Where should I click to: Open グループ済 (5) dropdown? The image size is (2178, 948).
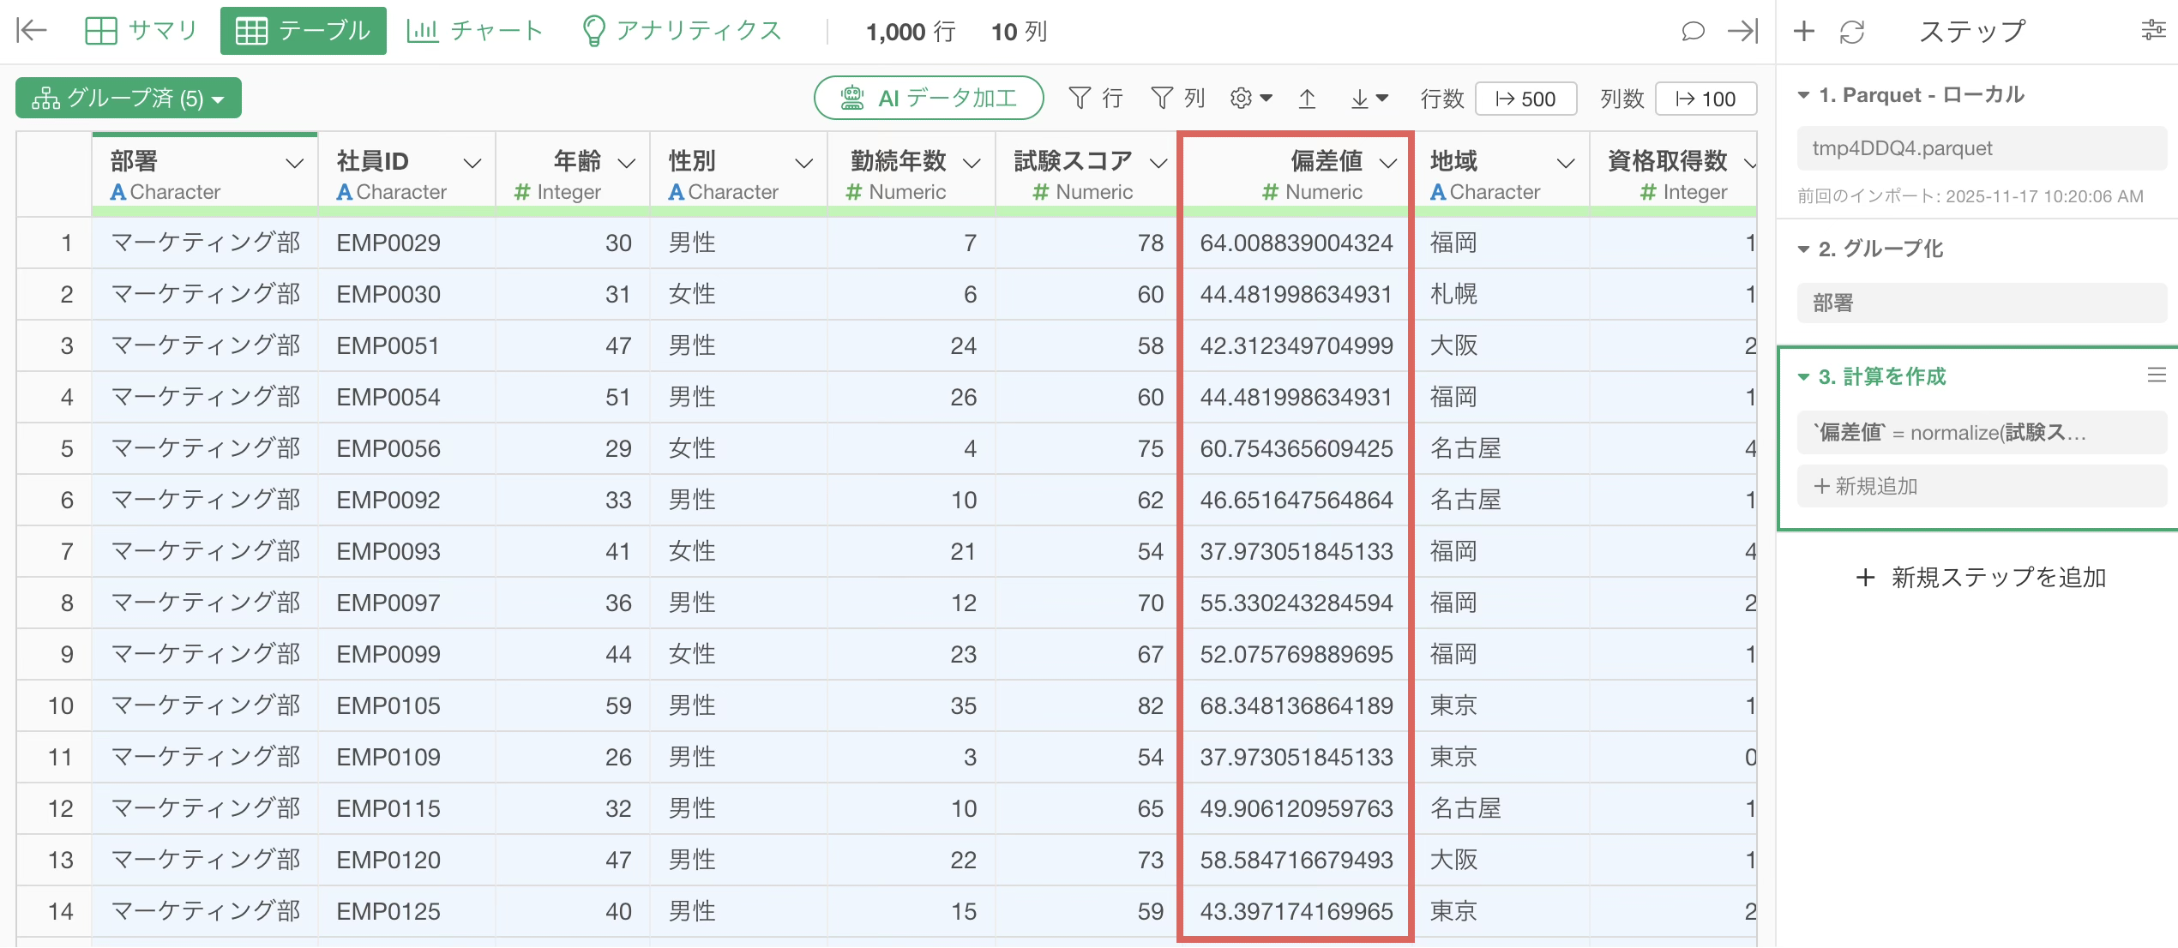tap(129, 99)
